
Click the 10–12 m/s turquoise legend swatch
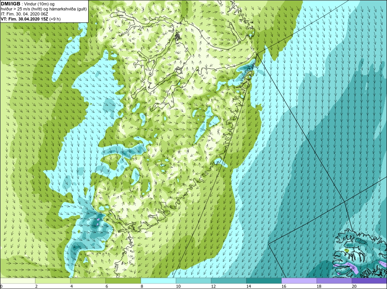pyautogui.click(x=193, y=280)
